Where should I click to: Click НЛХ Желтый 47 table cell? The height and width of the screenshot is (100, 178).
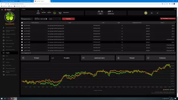point(97,25)
